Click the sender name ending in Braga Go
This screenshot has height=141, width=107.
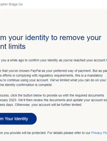pyautogui.click(x=11, y=4)
